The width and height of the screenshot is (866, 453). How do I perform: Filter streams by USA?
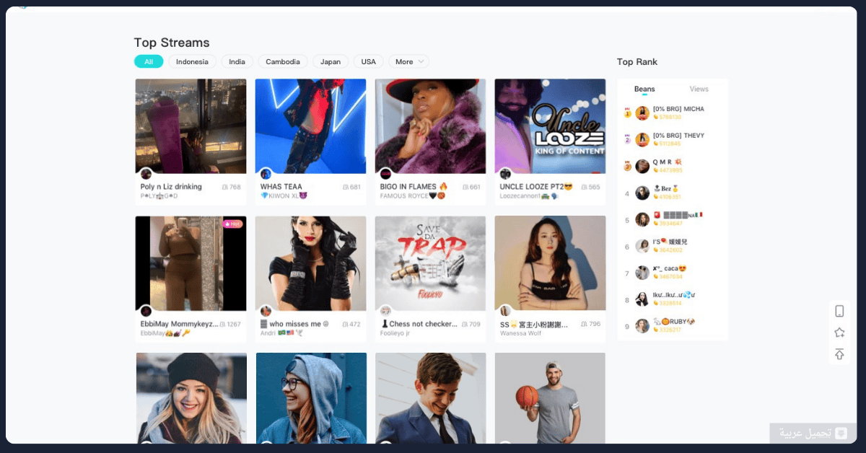[369, 62]
